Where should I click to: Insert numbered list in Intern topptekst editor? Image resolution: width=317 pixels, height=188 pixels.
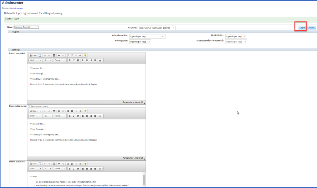point(68,56)
